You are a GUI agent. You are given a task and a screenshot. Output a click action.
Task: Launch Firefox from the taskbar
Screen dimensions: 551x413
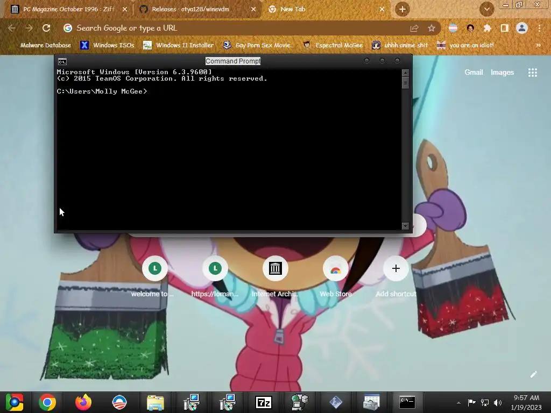83,402
